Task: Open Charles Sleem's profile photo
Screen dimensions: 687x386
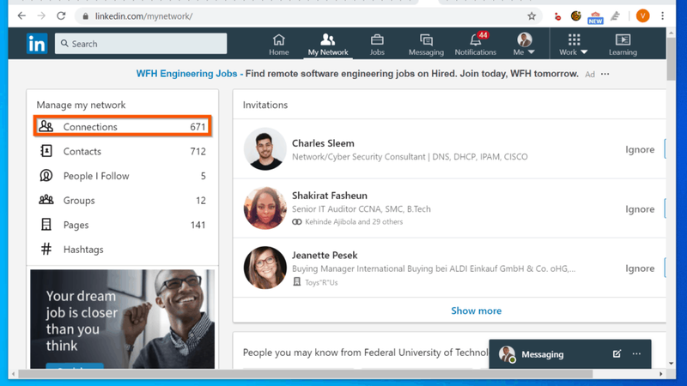Action: pyautogui.click(x=265, y=148)
